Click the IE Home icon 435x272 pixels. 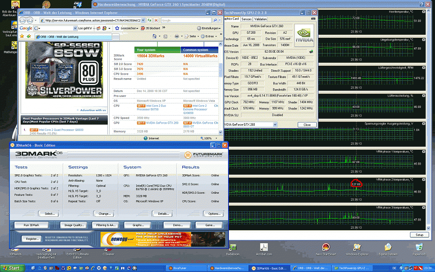155,36
